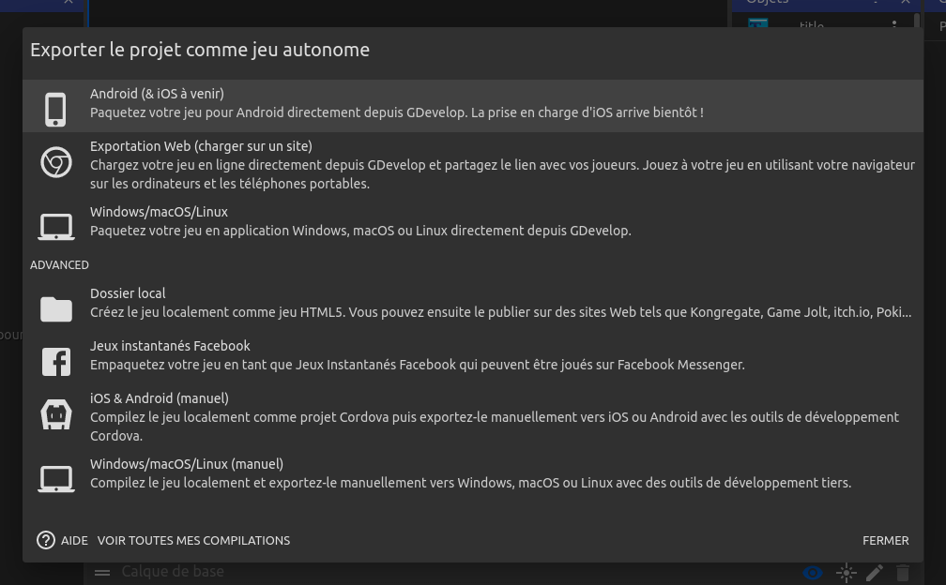Image resolution: width=946 pixels, height=585 pixels.
Task: Open VOIR TOUTES MES COMPILATIONS
Action: (193, 540)
